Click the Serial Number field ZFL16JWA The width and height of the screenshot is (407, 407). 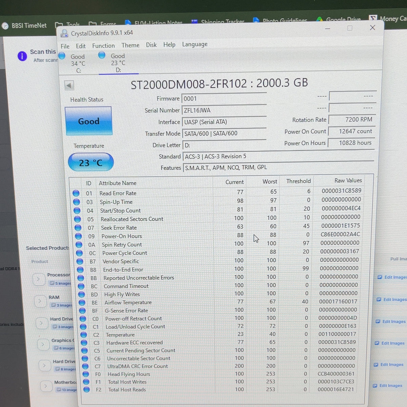point(224,110)
